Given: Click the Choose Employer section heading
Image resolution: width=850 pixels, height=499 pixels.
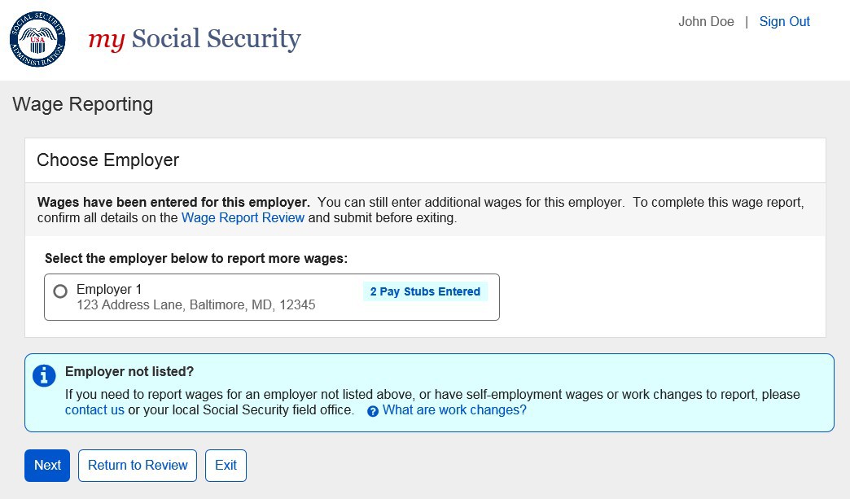Looking at the screenshot, I should pyautogui.click(x=107, y=160).
